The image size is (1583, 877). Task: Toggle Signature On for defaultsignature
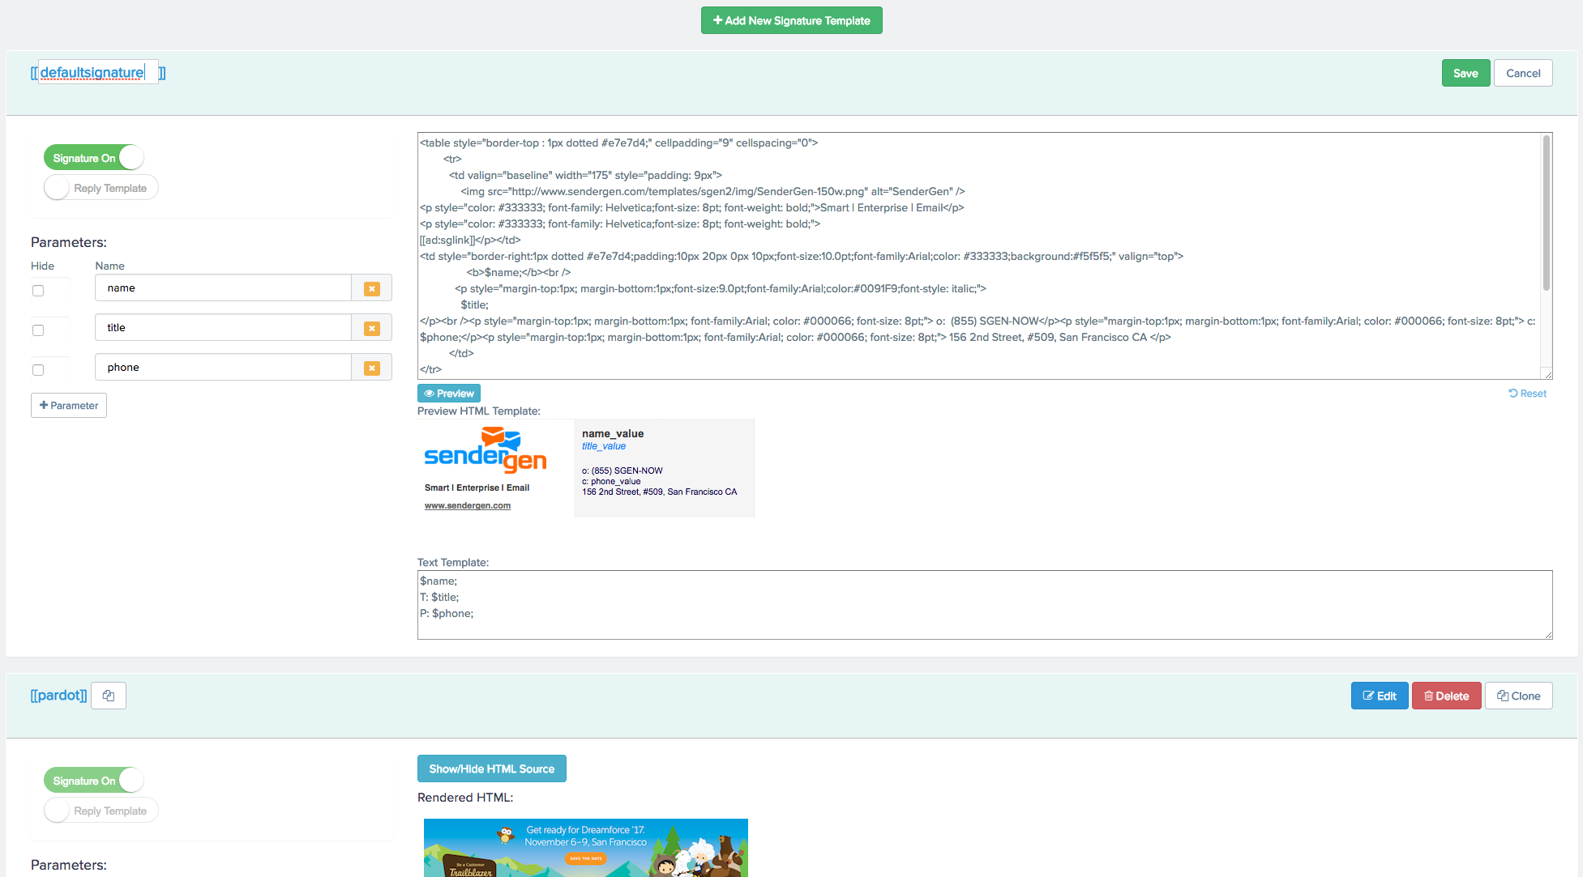[x=93, y=157]
